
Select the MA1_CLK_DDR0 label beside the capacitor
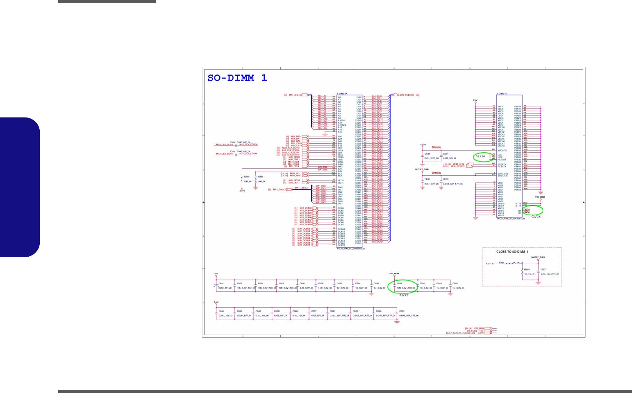[224, 145]
